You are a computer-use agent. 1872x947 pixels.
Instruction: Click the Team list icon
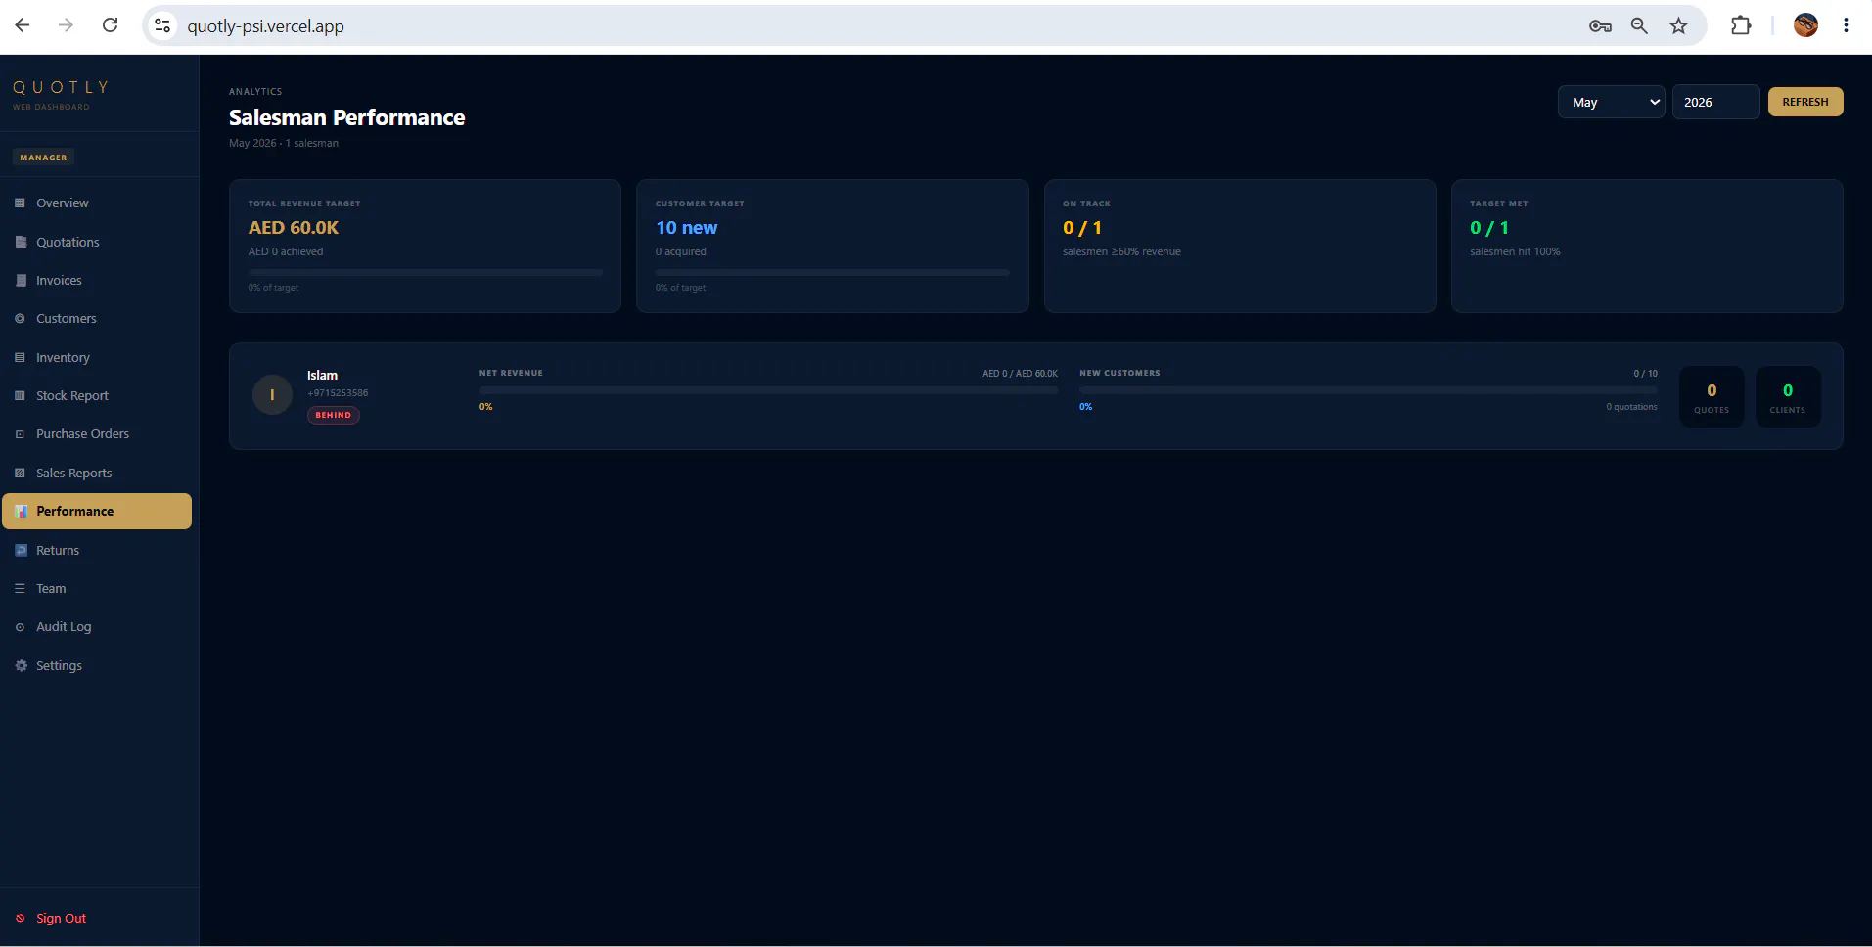coord(20,588)
